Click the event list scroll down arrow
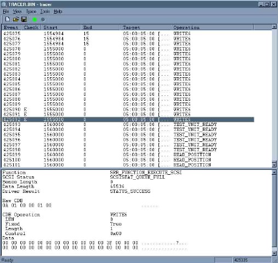The image size is (278, 263). point(274,164)
